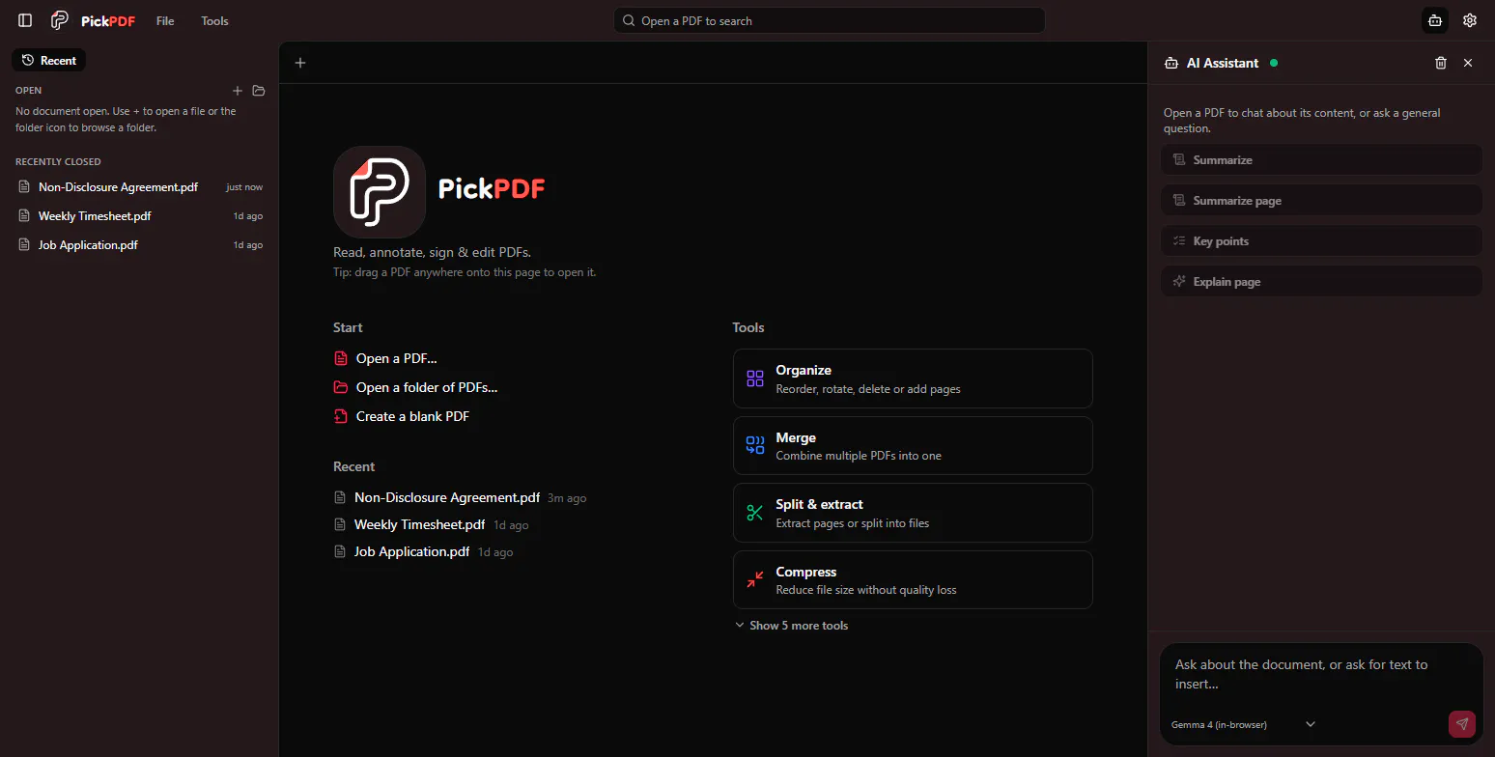Click the Key points suggestion
Image resolution: width=1495 pixels, height=757 pixels.
(x=1321, y=241)
